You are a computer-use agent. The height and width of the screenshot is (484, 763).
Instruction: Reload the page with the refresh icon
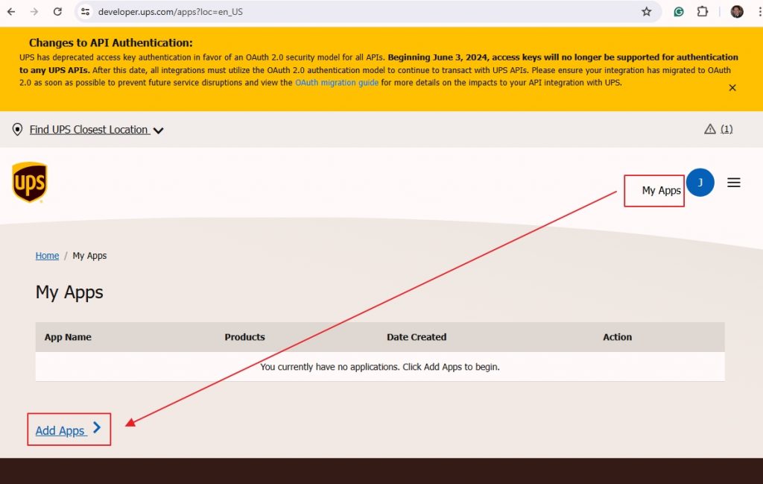coord(57,12)
